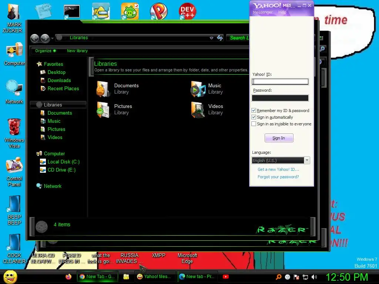Open the folder icon on taskbar

[x=126, y=277]
